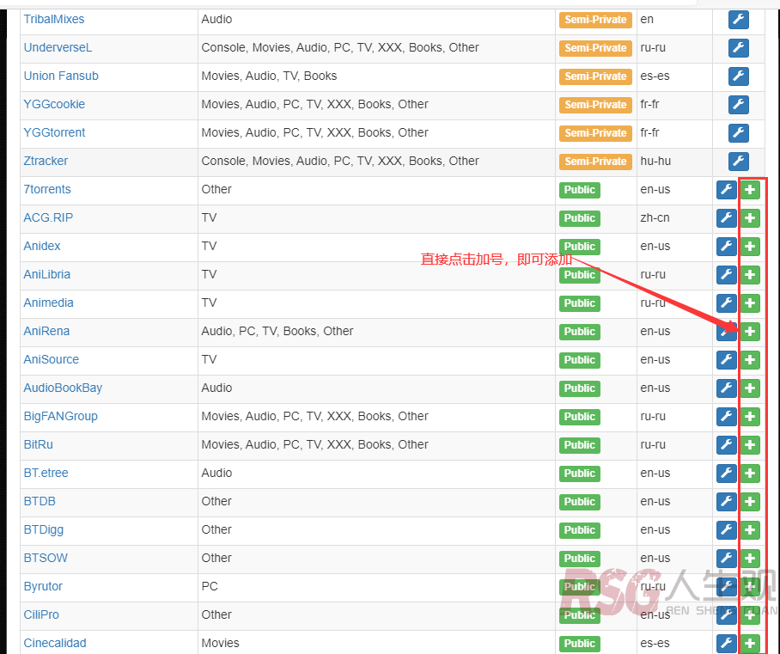This screenshot has height=654, width=780.
Task: Click the Public badge for BTDB
Action: pyautogui.click(x=580, y=502)
